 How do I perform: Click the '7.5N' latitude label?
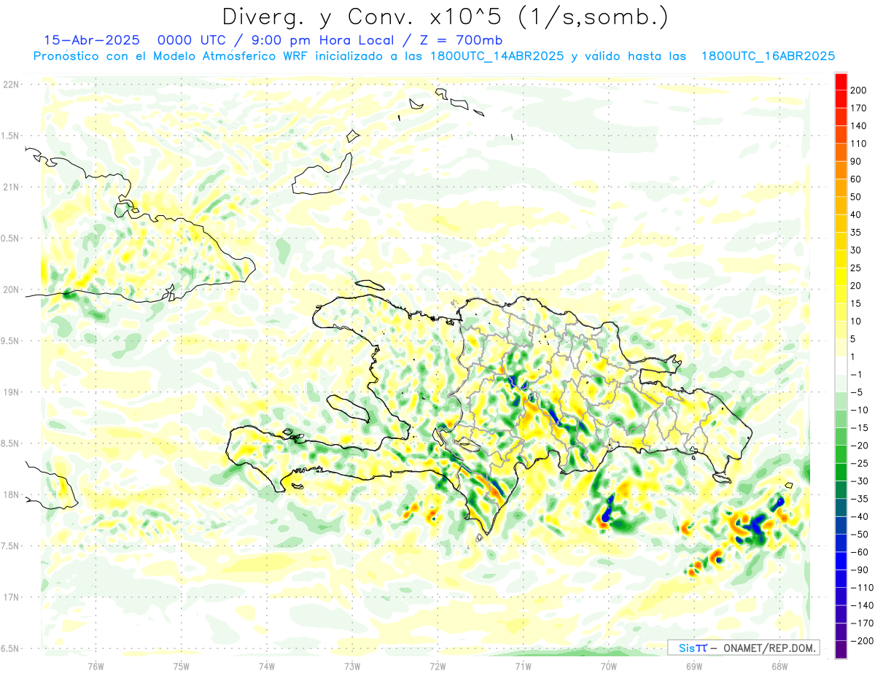tap(10, 546)
